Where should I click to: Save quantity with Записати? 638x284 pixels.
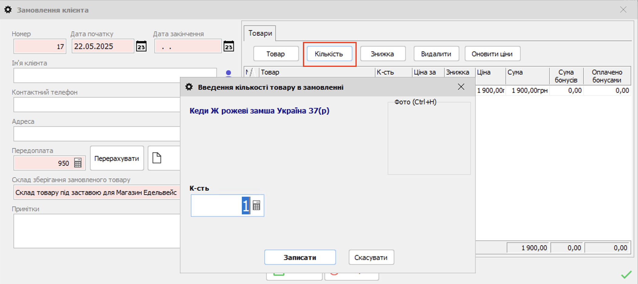300,258
